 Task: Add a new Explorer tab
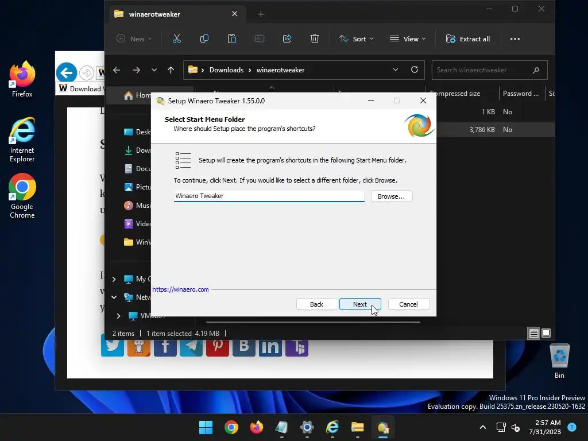tap(261, 14)
